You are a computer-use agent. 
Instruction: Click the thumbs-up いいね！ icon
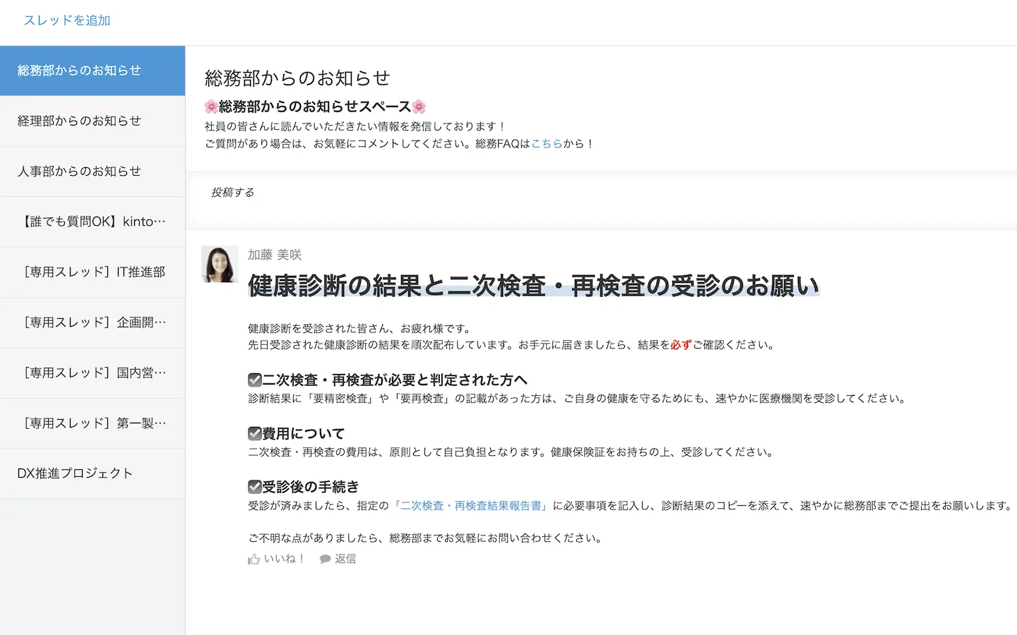(254, 559)
